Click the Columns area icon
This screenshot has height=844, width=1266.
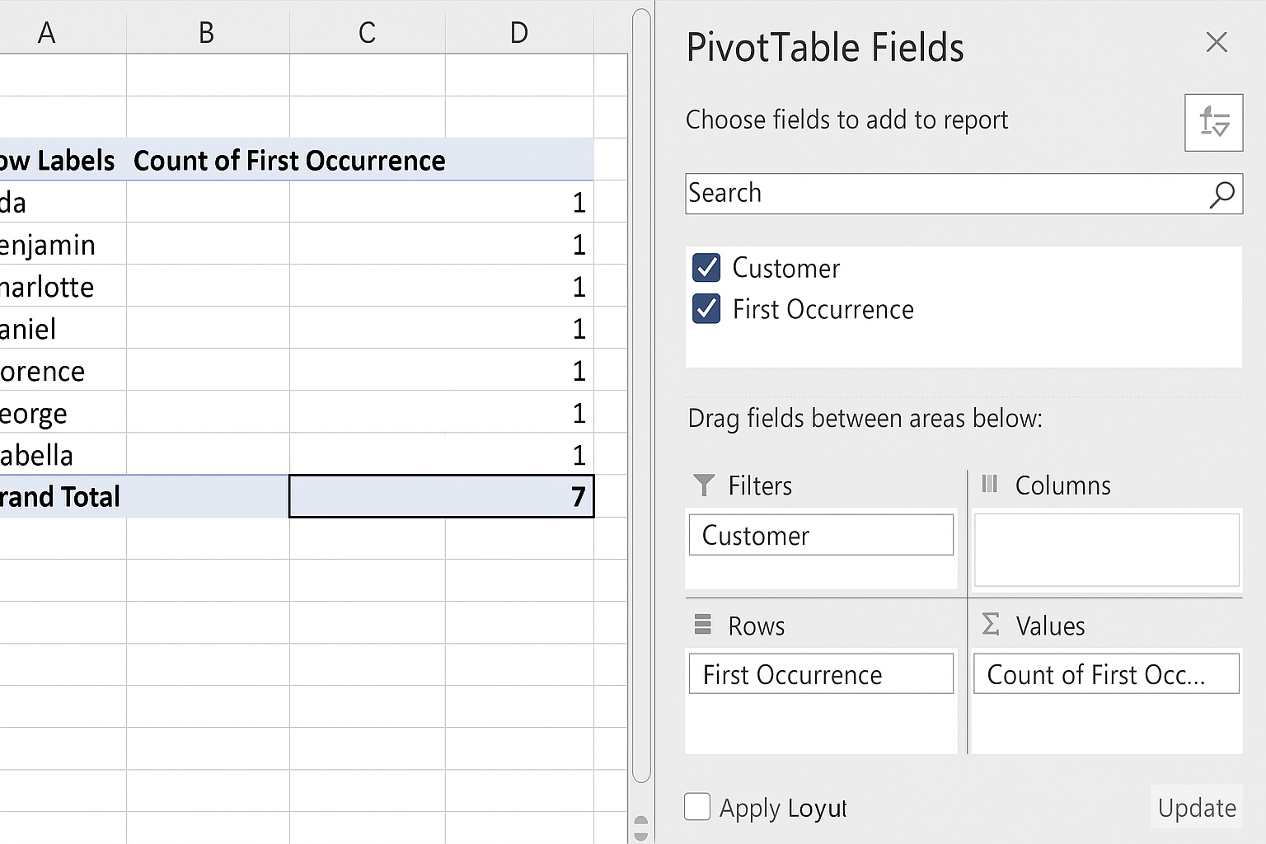click(990, 484)
